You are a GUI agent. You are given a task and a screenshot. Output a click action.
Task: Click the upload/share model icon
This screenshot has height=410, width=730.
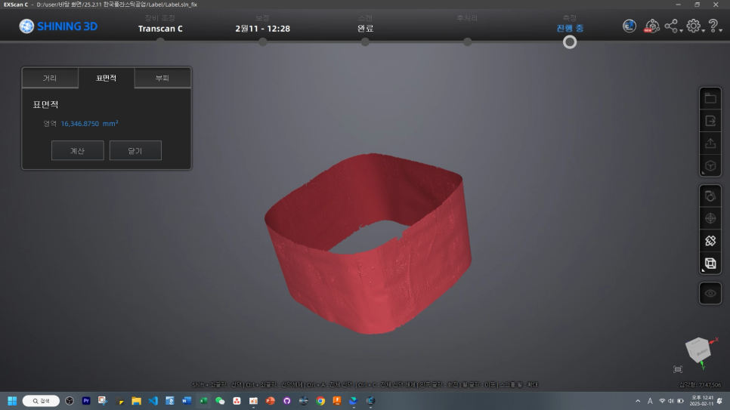(710, 143)
